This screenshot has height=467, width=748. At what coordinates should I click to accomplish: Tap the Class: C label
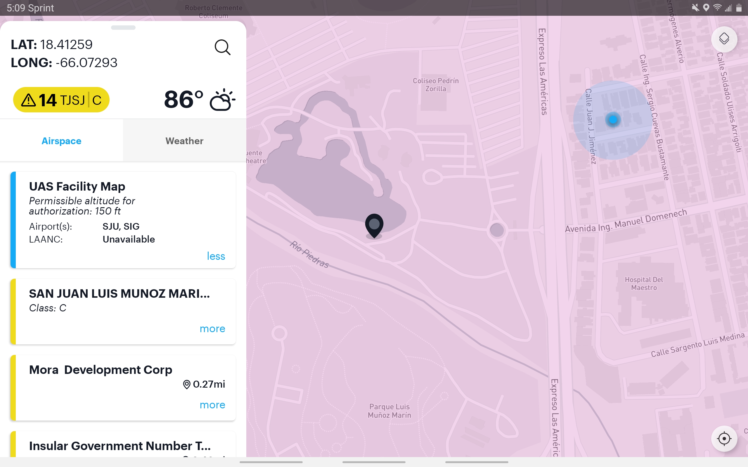[48, 308]
